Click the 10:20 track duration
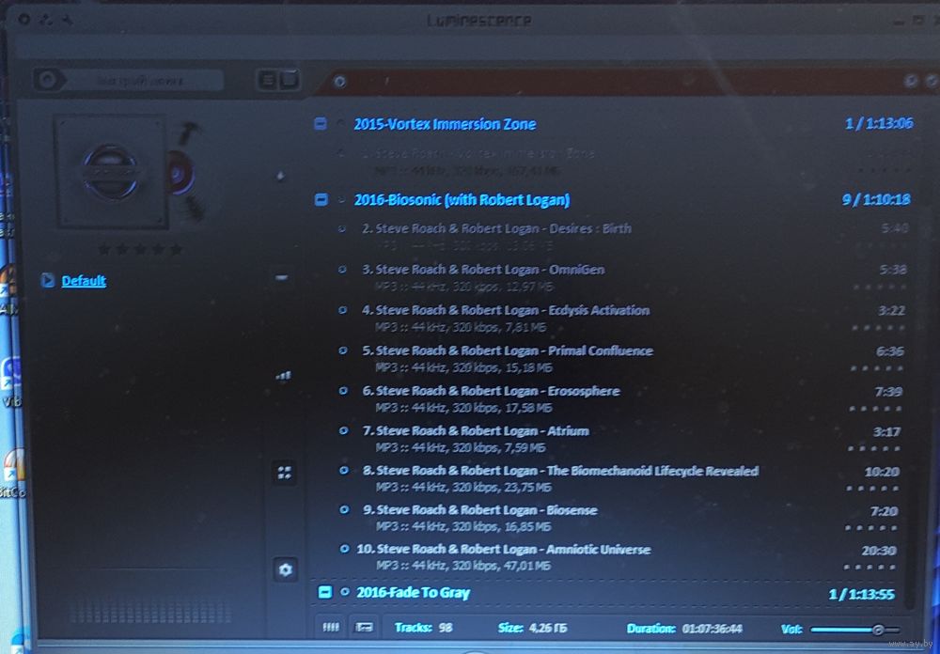 click(882, 472)
